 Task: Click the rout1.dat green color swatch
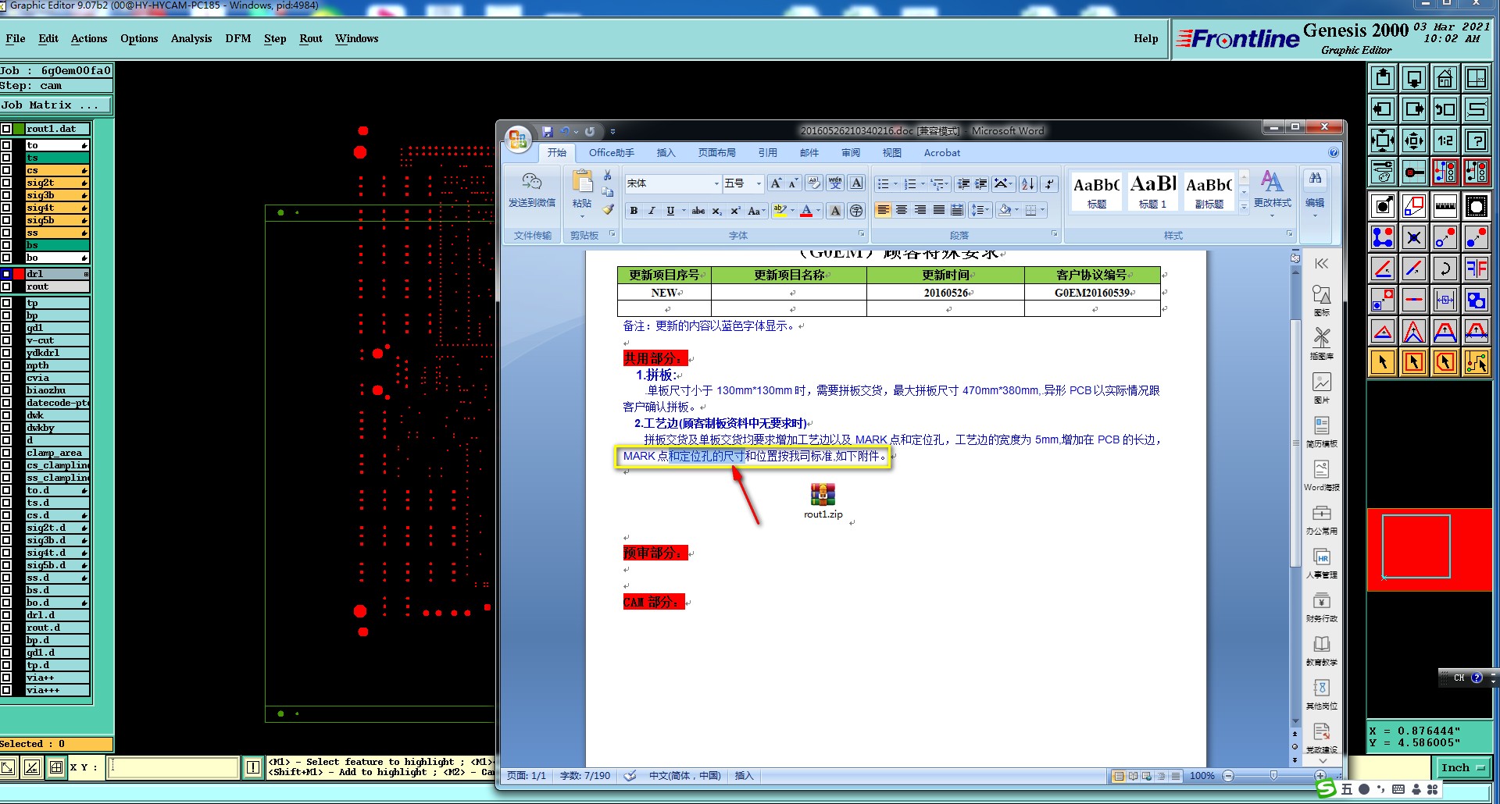[x=19, y=129]
